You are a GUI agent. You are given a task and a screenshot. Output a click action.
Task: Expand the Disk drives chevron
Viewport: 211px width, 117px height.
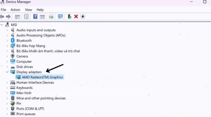[x=7, y=67]
